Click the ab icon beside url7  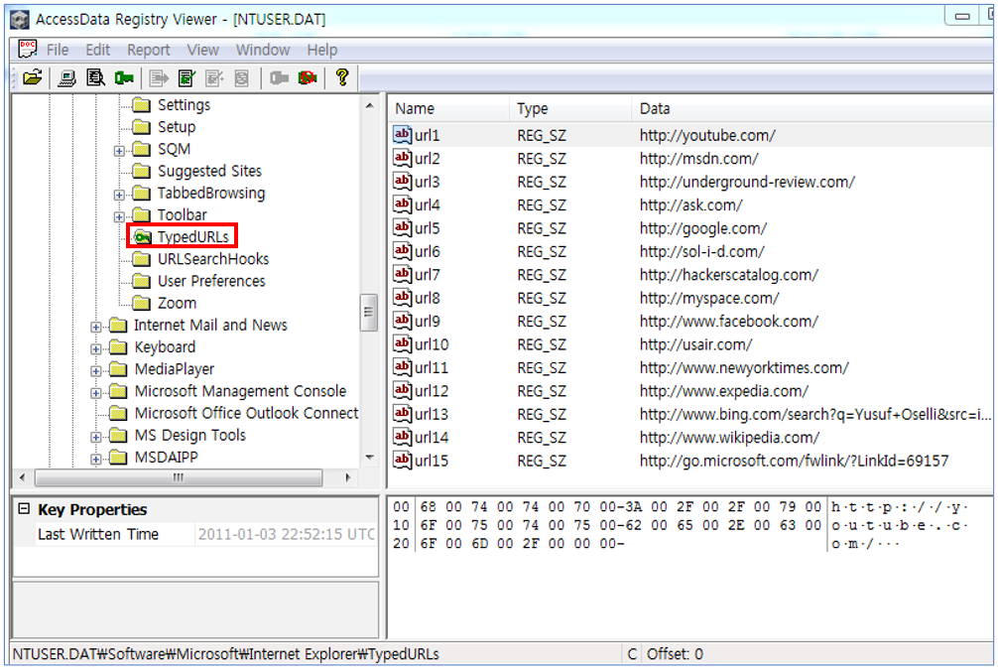tap(402, 274)
